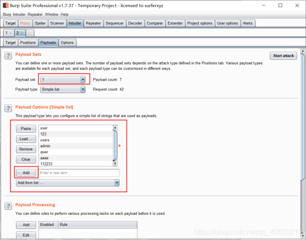
Task: Click the Burp Suite logo icon
Action: click(5, 5)
